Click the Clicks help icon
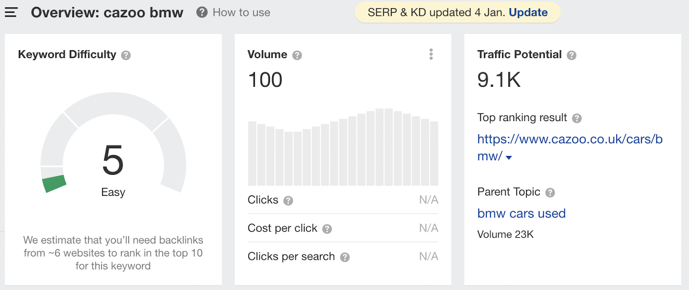Image resolution: width=689 pixels, height=290 pixels. pos(289,201)
